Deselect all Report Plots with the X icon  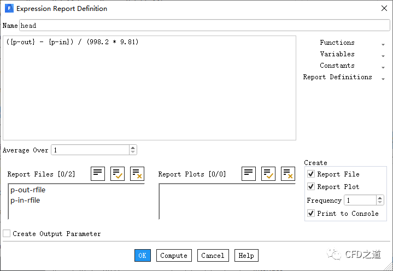coord(288,174)
